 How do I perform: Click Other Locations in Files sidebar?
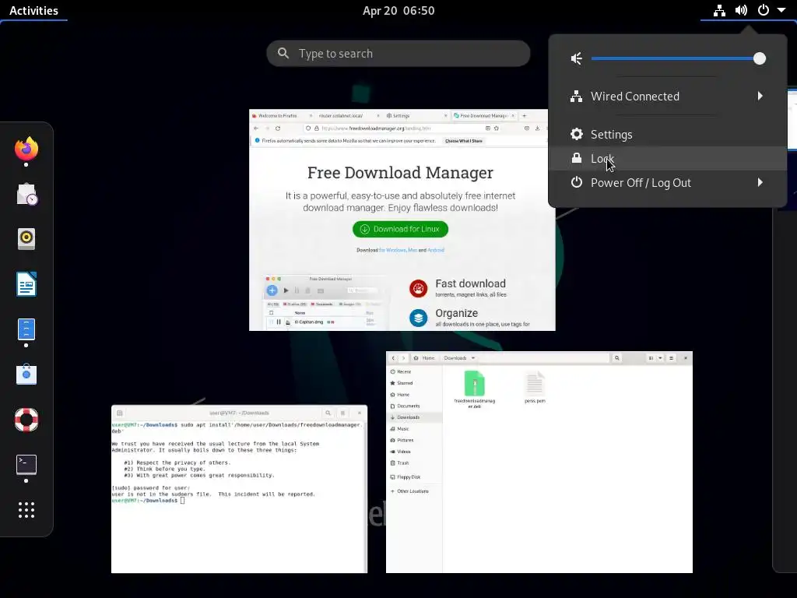click(413, 491)
